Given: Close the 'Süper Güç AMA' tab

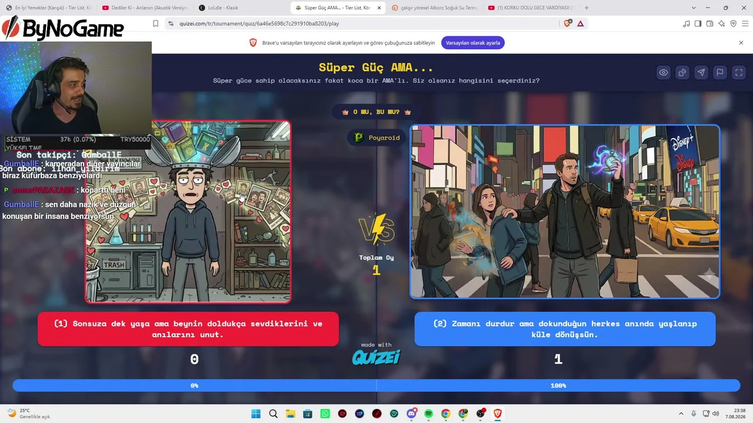Looking at the screenshot, I should [x=379, y=8].
